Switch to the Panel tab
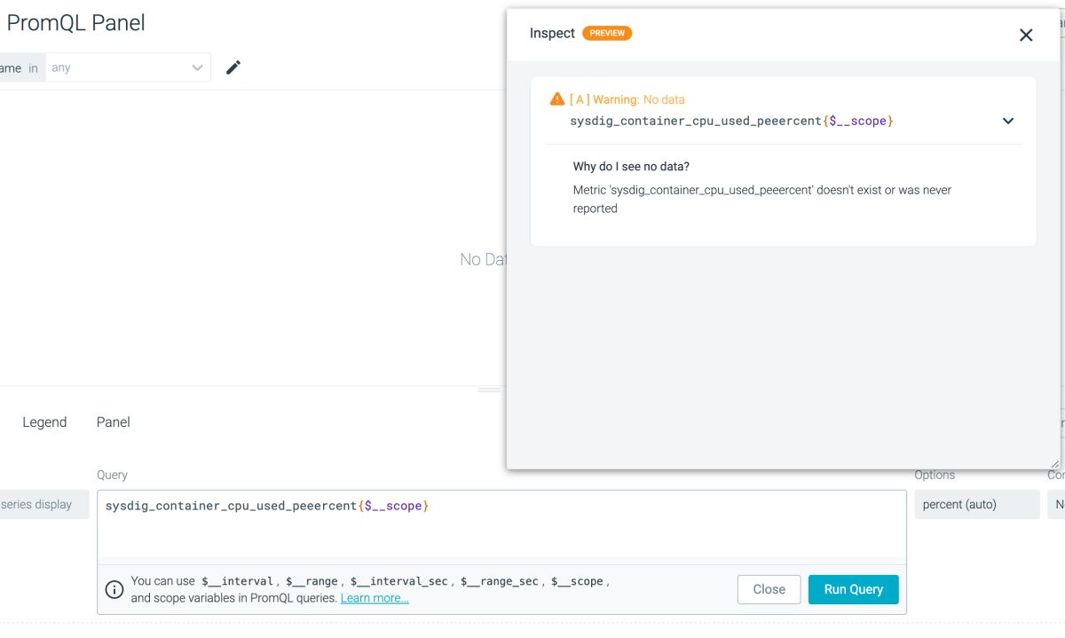Viewport: 1065px width, 638px height. [x=114, y=422]
